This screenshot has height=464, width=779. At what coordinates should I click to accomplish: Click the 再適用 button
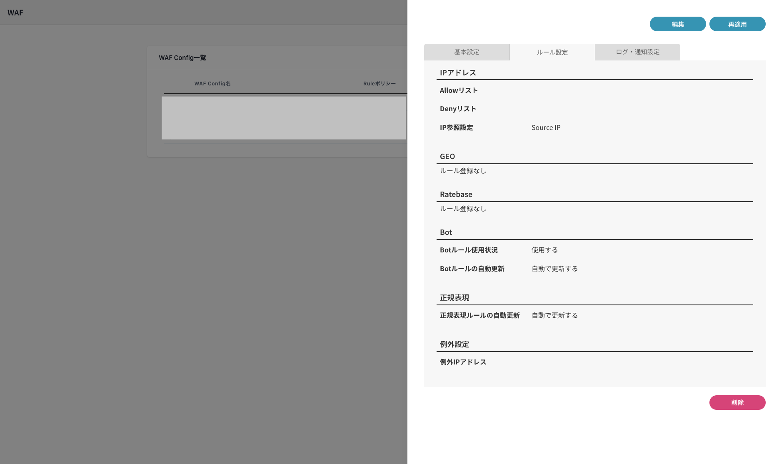[x=737, y=24]
